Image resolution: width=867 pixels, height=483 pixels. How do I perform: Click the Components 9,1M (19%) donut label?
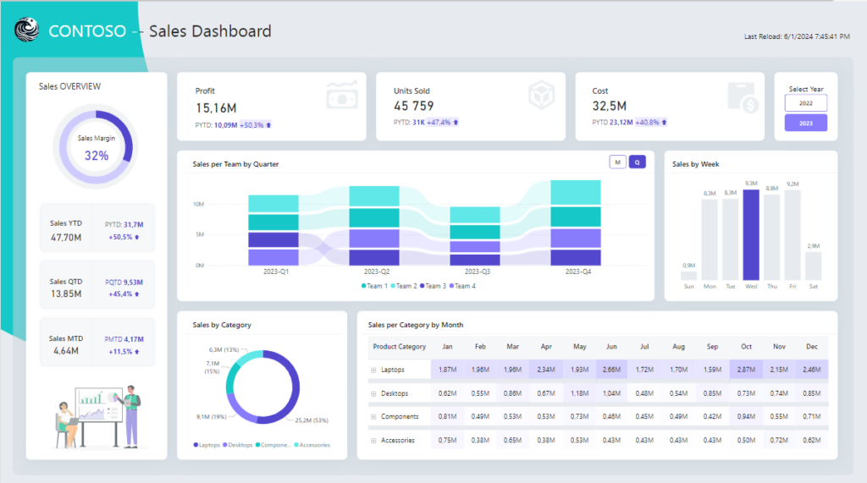click(x=211, y=417)
